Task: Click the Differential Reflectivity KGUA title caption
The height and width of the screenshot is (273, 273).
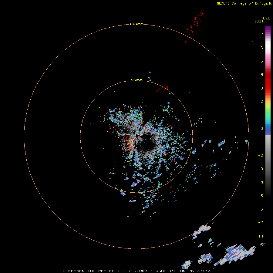Action: (136, 271)
